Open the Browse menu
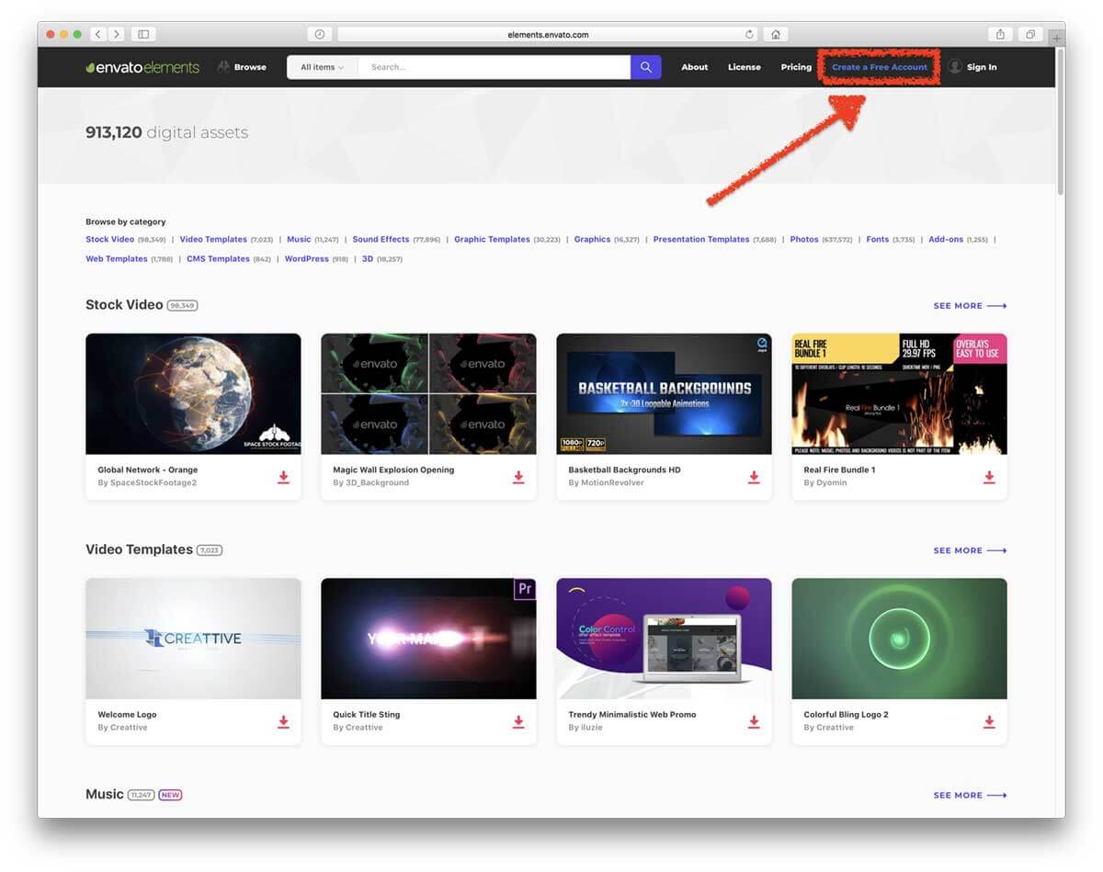Screen dimensions: 1103x872 point(243,67)
